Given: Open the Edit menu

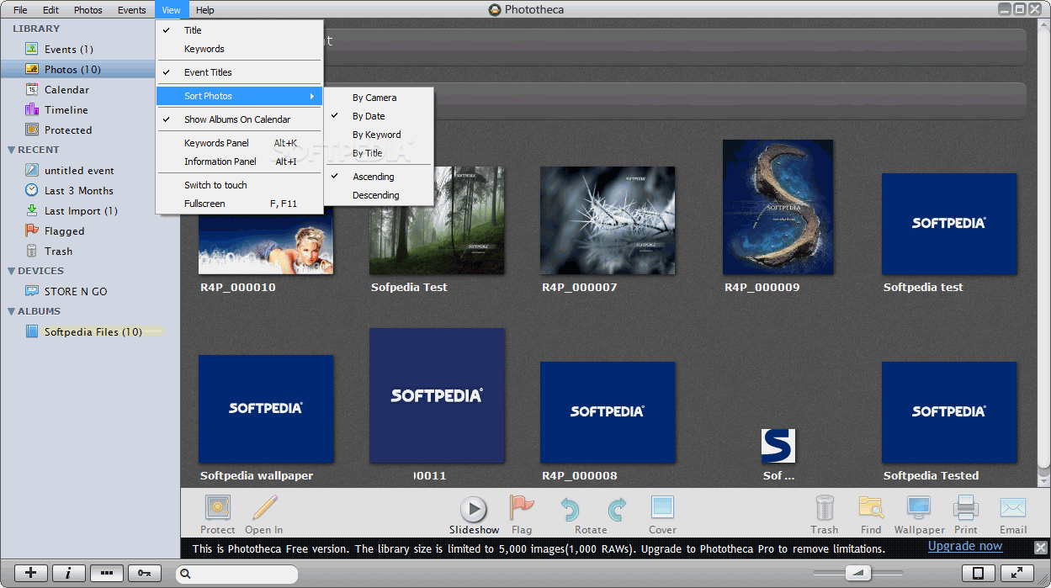Looking at the screenshot, I should 50,10.
